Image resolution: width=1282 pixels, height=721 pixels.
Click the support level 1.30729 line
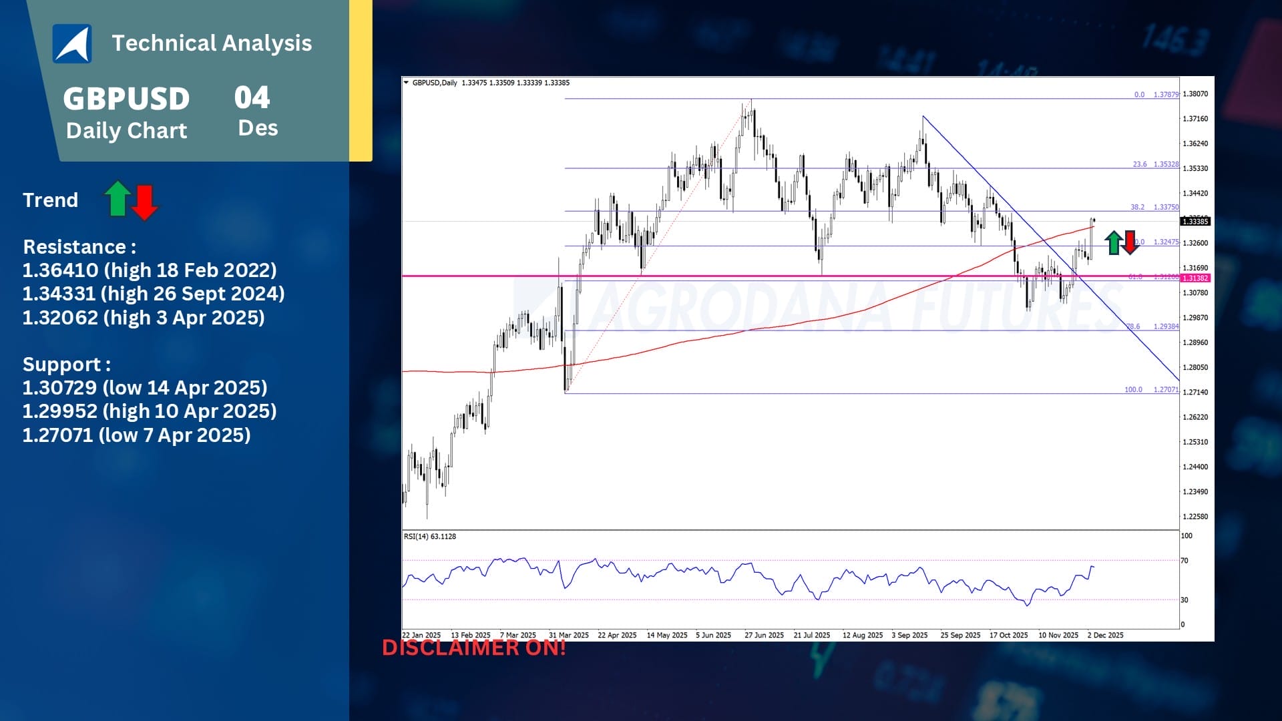pyautogui.click(x=145, y=388)
